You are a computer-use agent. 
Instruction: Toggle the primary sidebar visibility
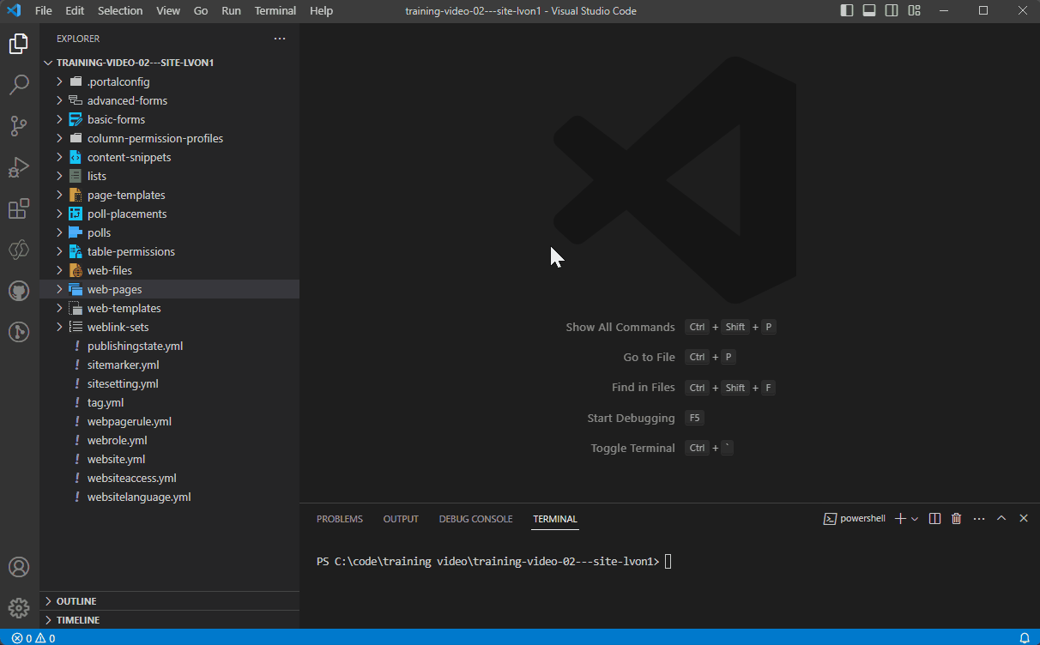tap(846, 10)
